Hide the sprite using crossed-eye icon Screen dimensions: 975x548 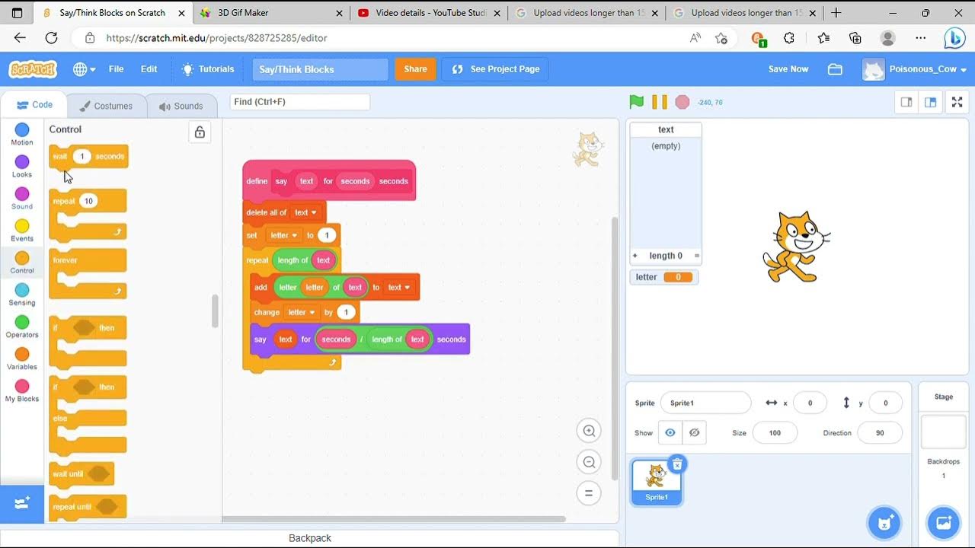pyautogui.click(x=694, y=432)
